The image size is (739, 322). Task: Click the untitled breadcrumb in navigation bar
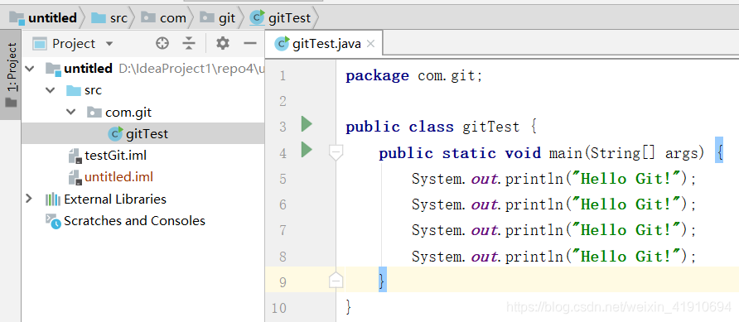[43, 18]
